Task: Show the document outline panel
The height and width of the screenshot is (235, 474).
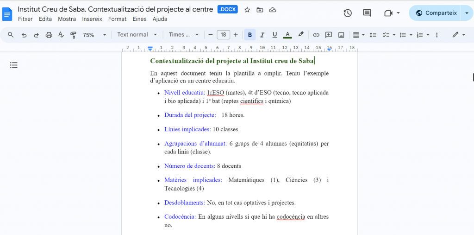Action: (14, 65)
